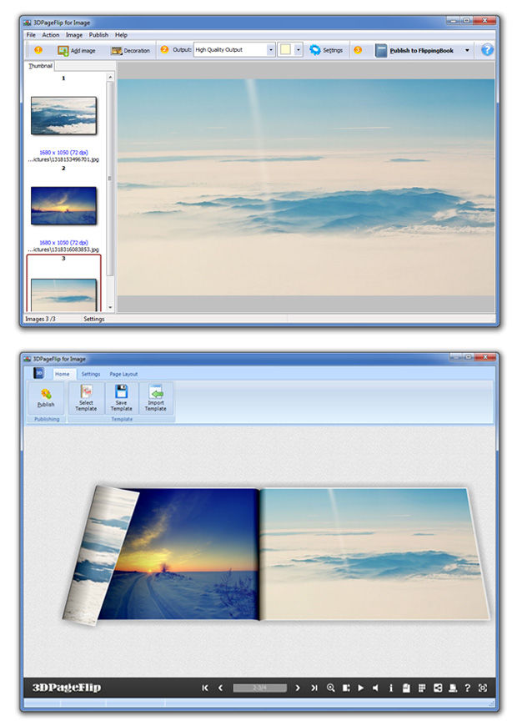Click the question mark in flipbook toolbar
The width and height of the screenshot is (517, 726).
pyautogui.click(x=468, y=688)
